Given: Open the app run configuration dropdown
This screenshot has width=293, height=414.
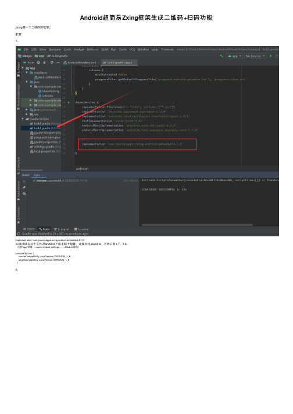Looking at the screenshot, I should [x=234, y=56].
